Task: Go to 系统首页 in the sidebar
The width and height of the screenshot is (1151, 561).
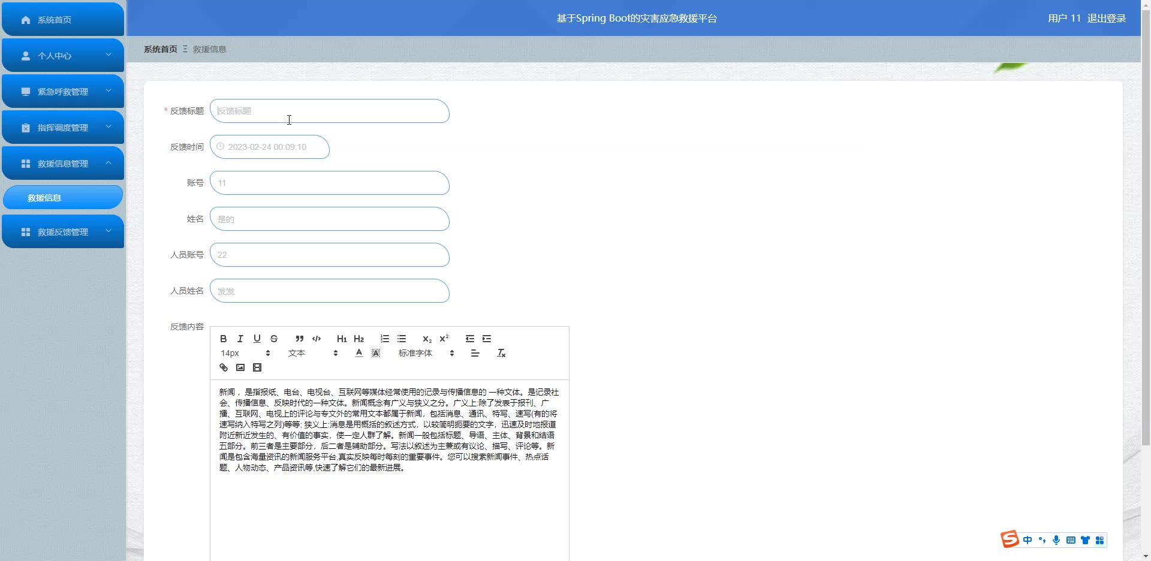Action: click(63, 19)
